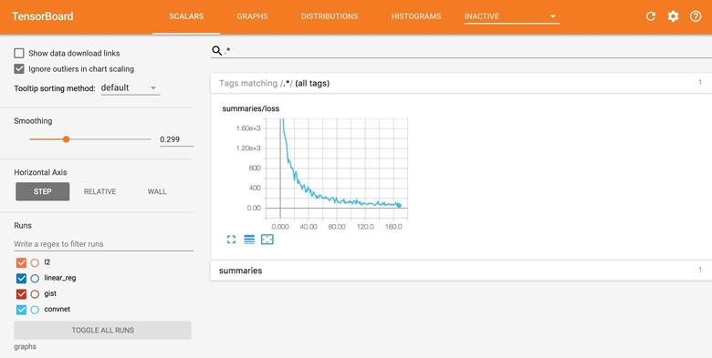
Task: Switch to the GRAPHS tab
Action: click(252, 16)
